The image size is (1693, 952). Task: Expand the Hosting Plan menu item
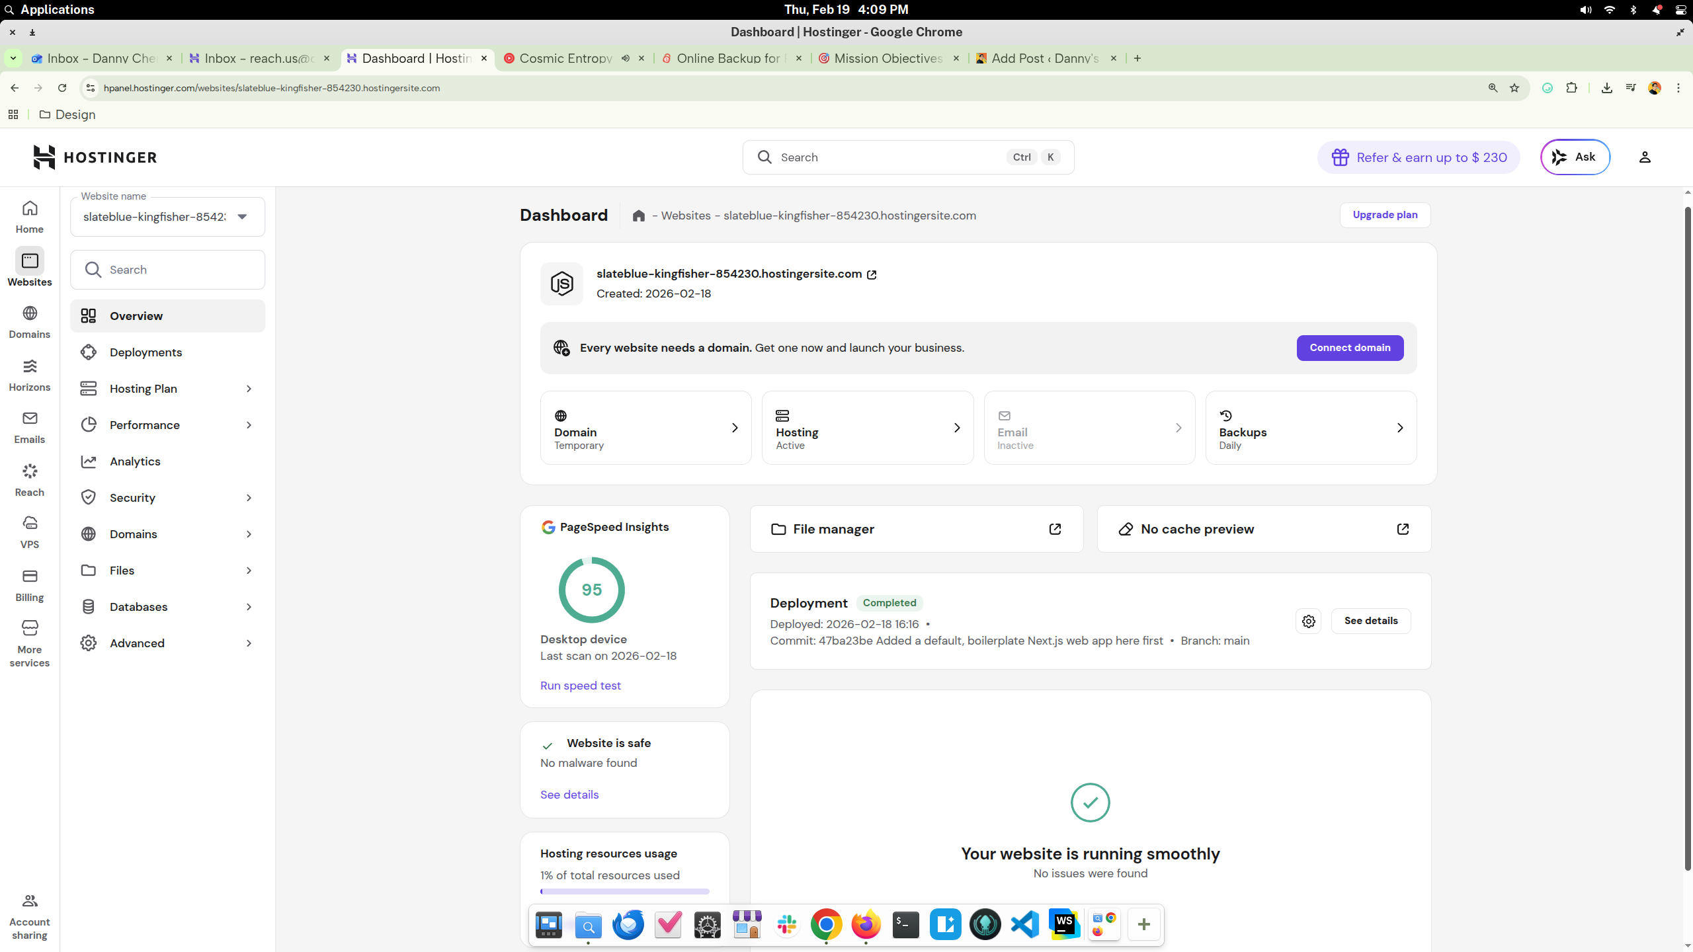point(167,388)
